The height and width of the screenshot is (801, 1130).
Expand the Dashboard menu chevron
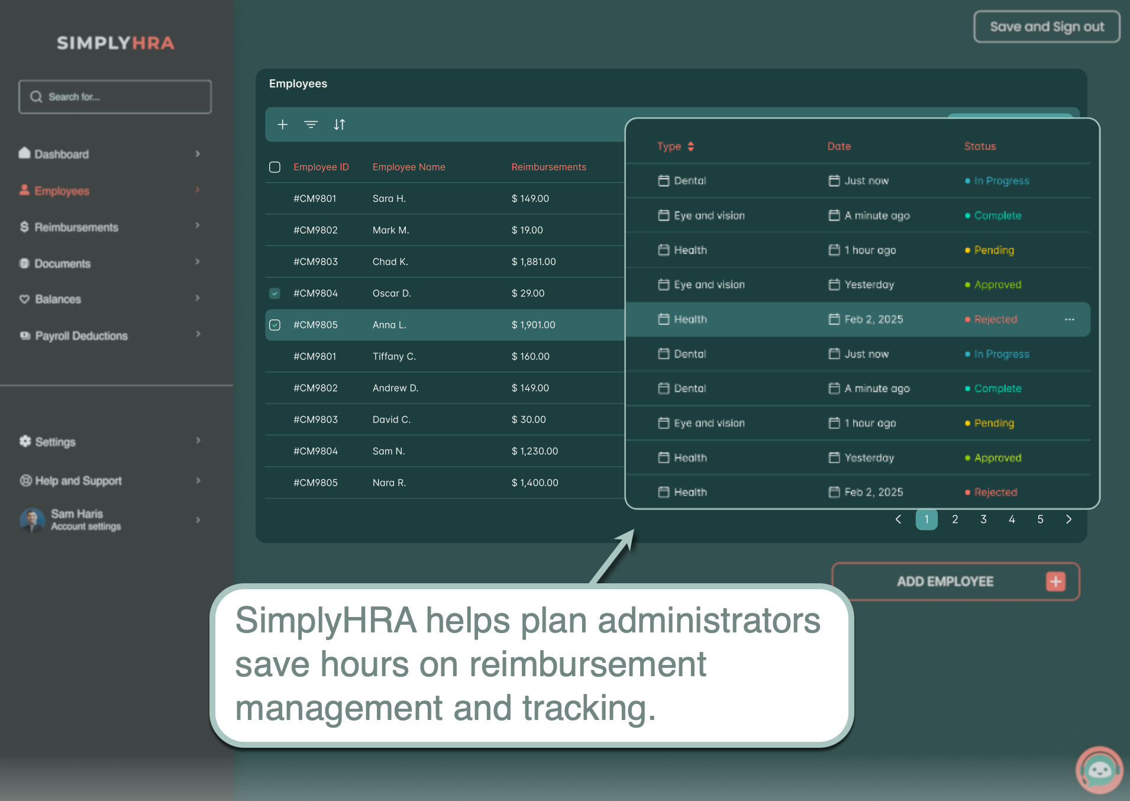[198, 154]
